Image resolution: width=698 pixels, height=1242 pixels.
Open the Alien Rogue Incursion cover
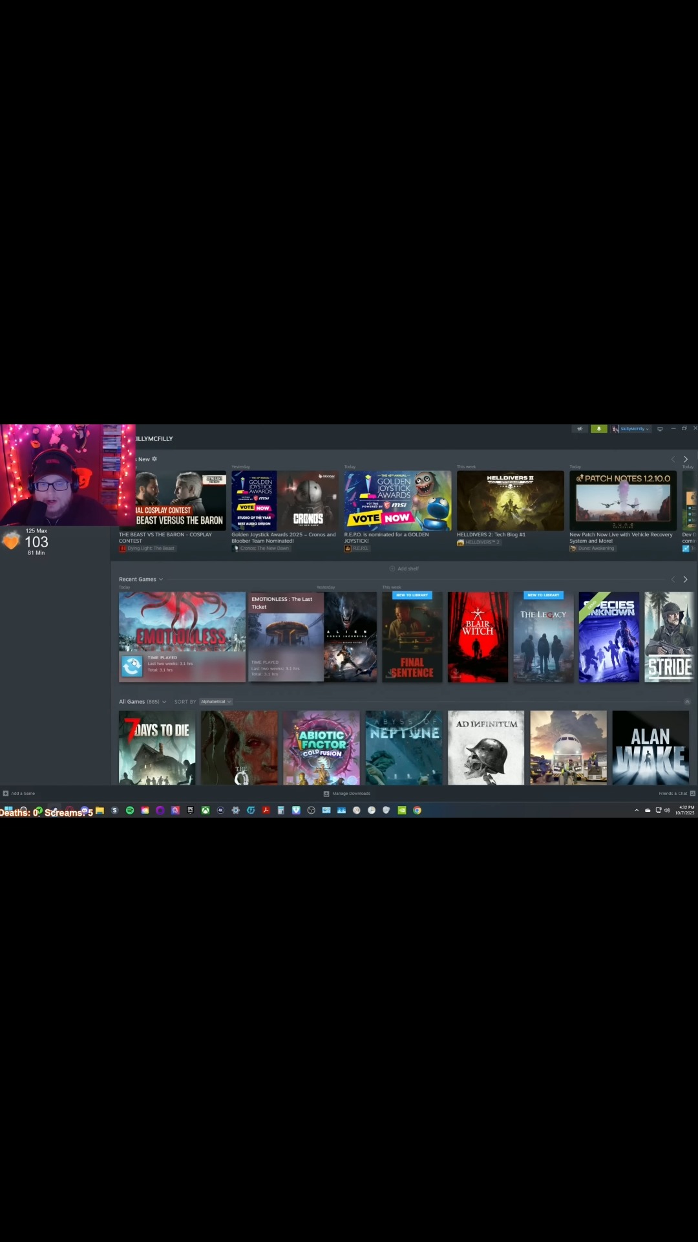pos(350,637)
